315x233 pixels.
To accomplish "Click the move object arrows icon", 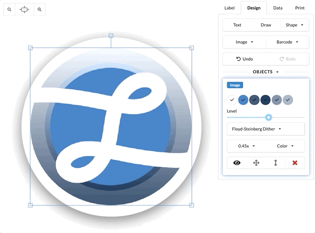I will (x=256, y=163).
